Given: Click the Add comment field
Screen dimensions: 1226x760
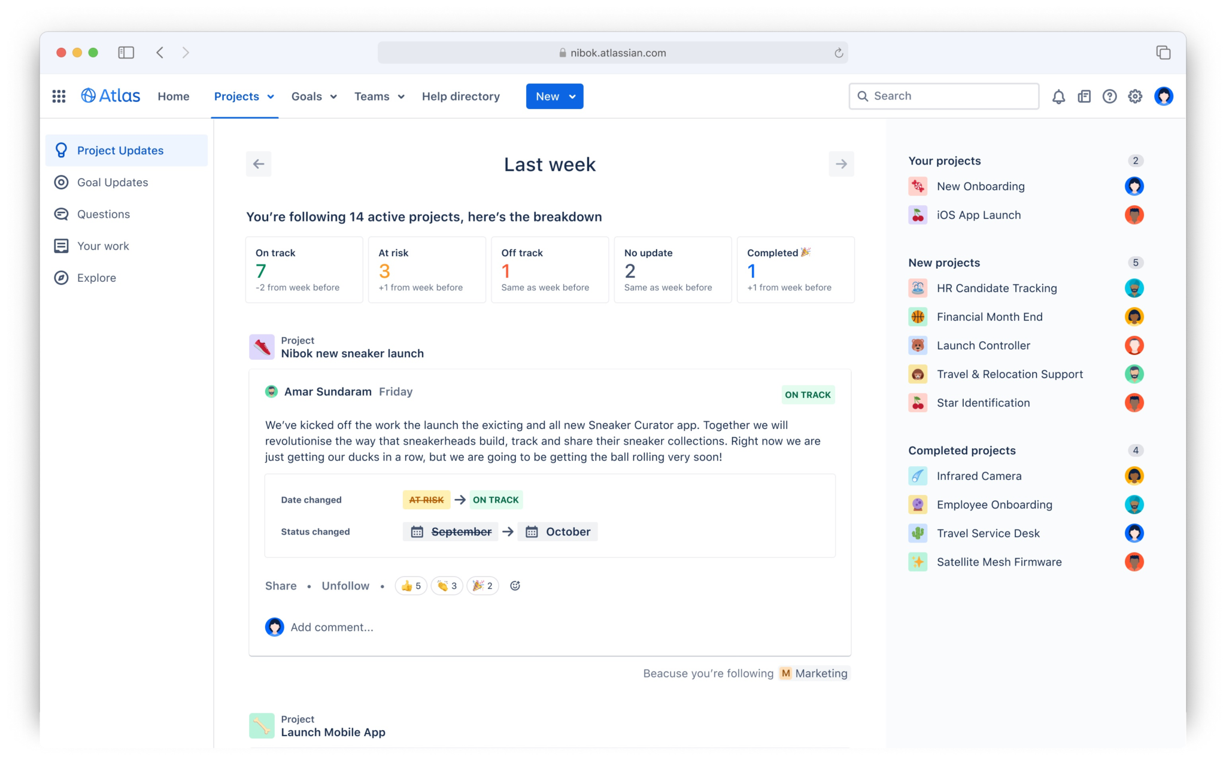Looking at the screenshot, I should (x=332, y=627).
